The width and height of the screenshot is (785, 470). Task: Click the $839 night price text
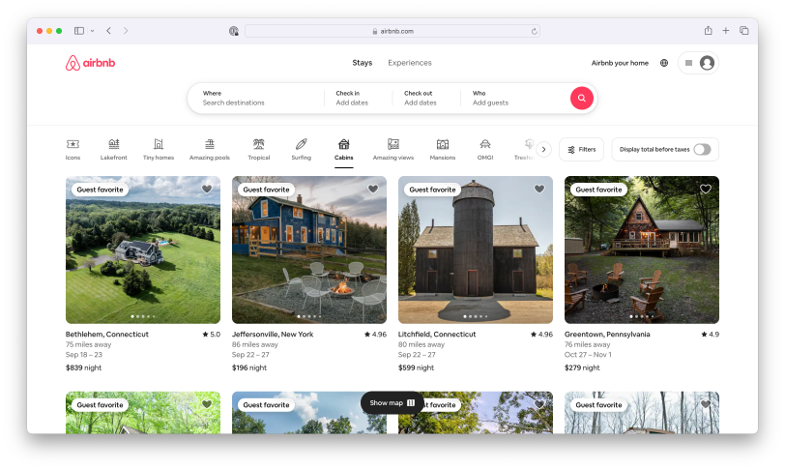[83, 367]
